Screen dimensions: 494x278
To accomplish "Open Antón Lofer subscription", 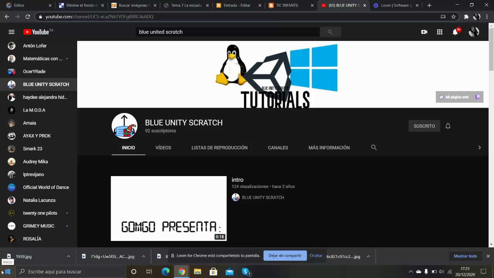I will point(39,46).
